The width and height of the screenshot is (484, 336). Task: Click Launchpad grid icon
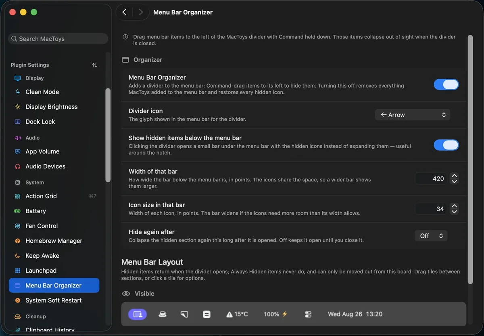(x=18, y=271)
